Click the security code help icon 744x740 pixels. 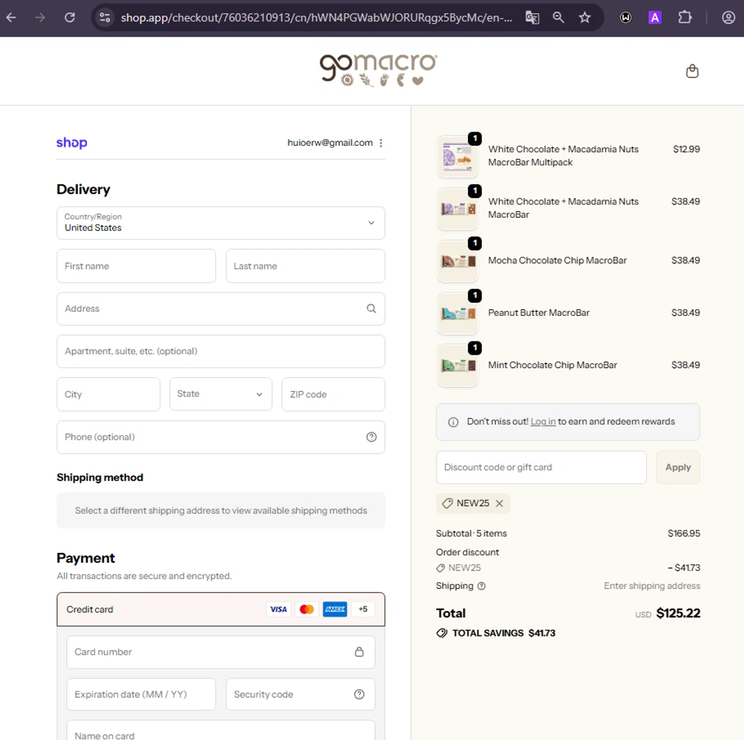click(360, 694)
